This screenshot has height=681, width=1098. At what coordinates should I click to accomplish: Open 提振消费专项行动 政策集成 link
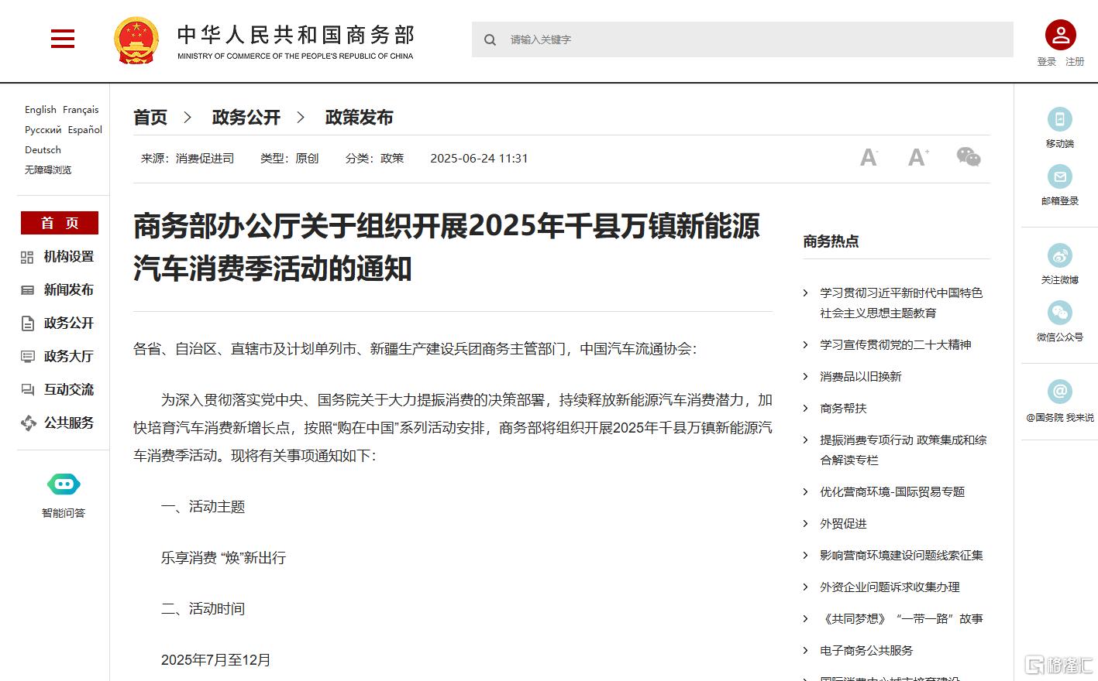coord(904,450)
